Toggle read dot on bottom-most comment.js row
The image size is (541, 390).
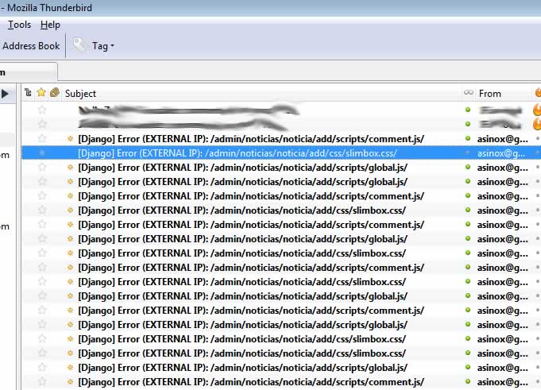468,381
